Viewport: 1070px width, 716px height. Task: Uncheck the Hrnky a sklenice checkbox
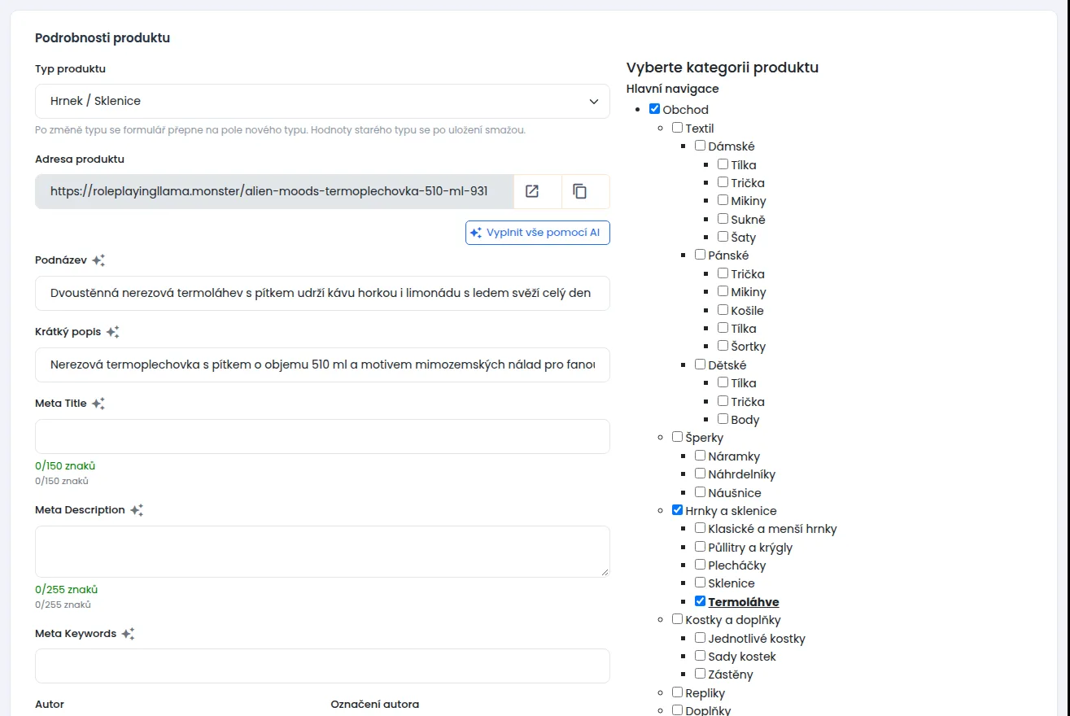pos(677,510)
